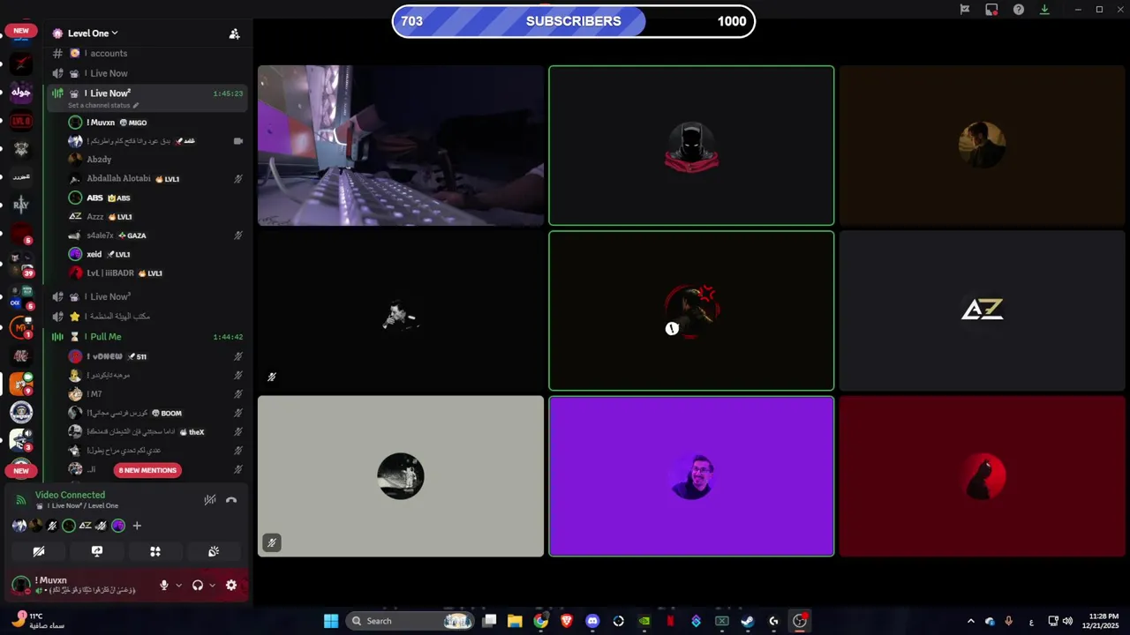This screenshot has height=635, width=1130.
Task: Click the flag icon in title bar
Action: [965, 10]
